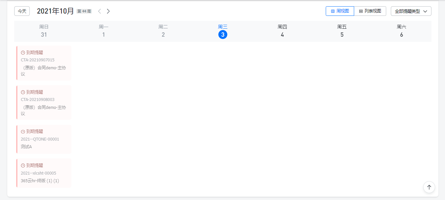The height and width of the screenshot is (200, 445).
Task: Open reminder card 测试A
Action: click(x=44, y=139)
